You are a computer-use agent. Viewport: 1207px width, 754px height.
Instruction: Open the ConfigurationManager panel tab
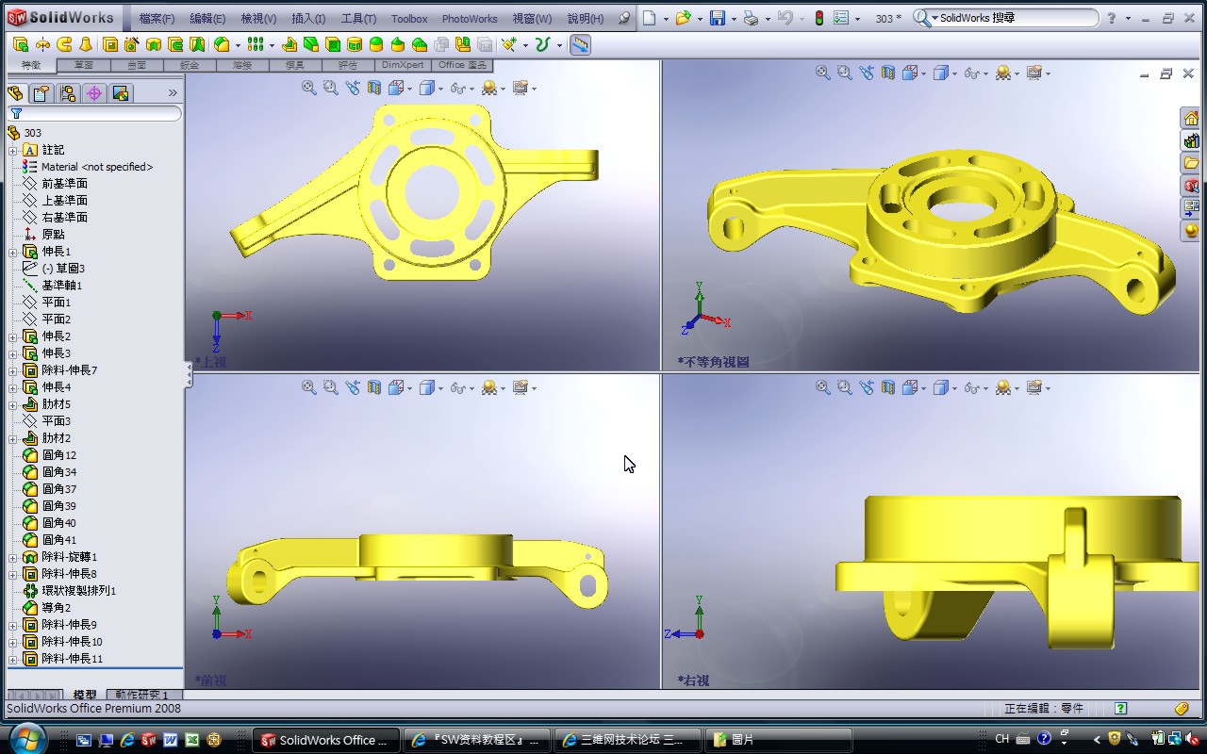(67, 93)
